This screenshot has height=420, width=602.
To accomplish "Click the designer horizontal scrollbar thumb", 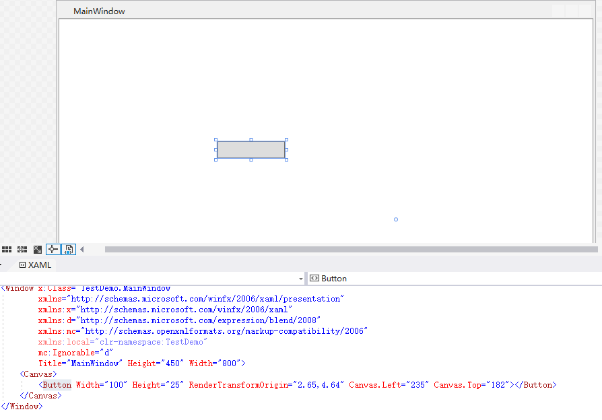I will tap(352, 250).
